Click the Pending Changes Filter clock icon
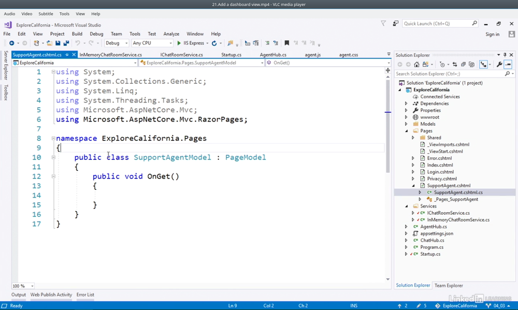 (x=442, y=65)
